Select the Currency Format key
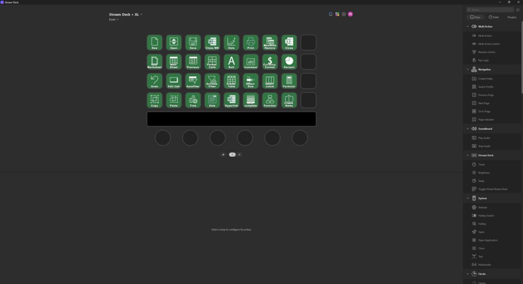 coord(270,62)
